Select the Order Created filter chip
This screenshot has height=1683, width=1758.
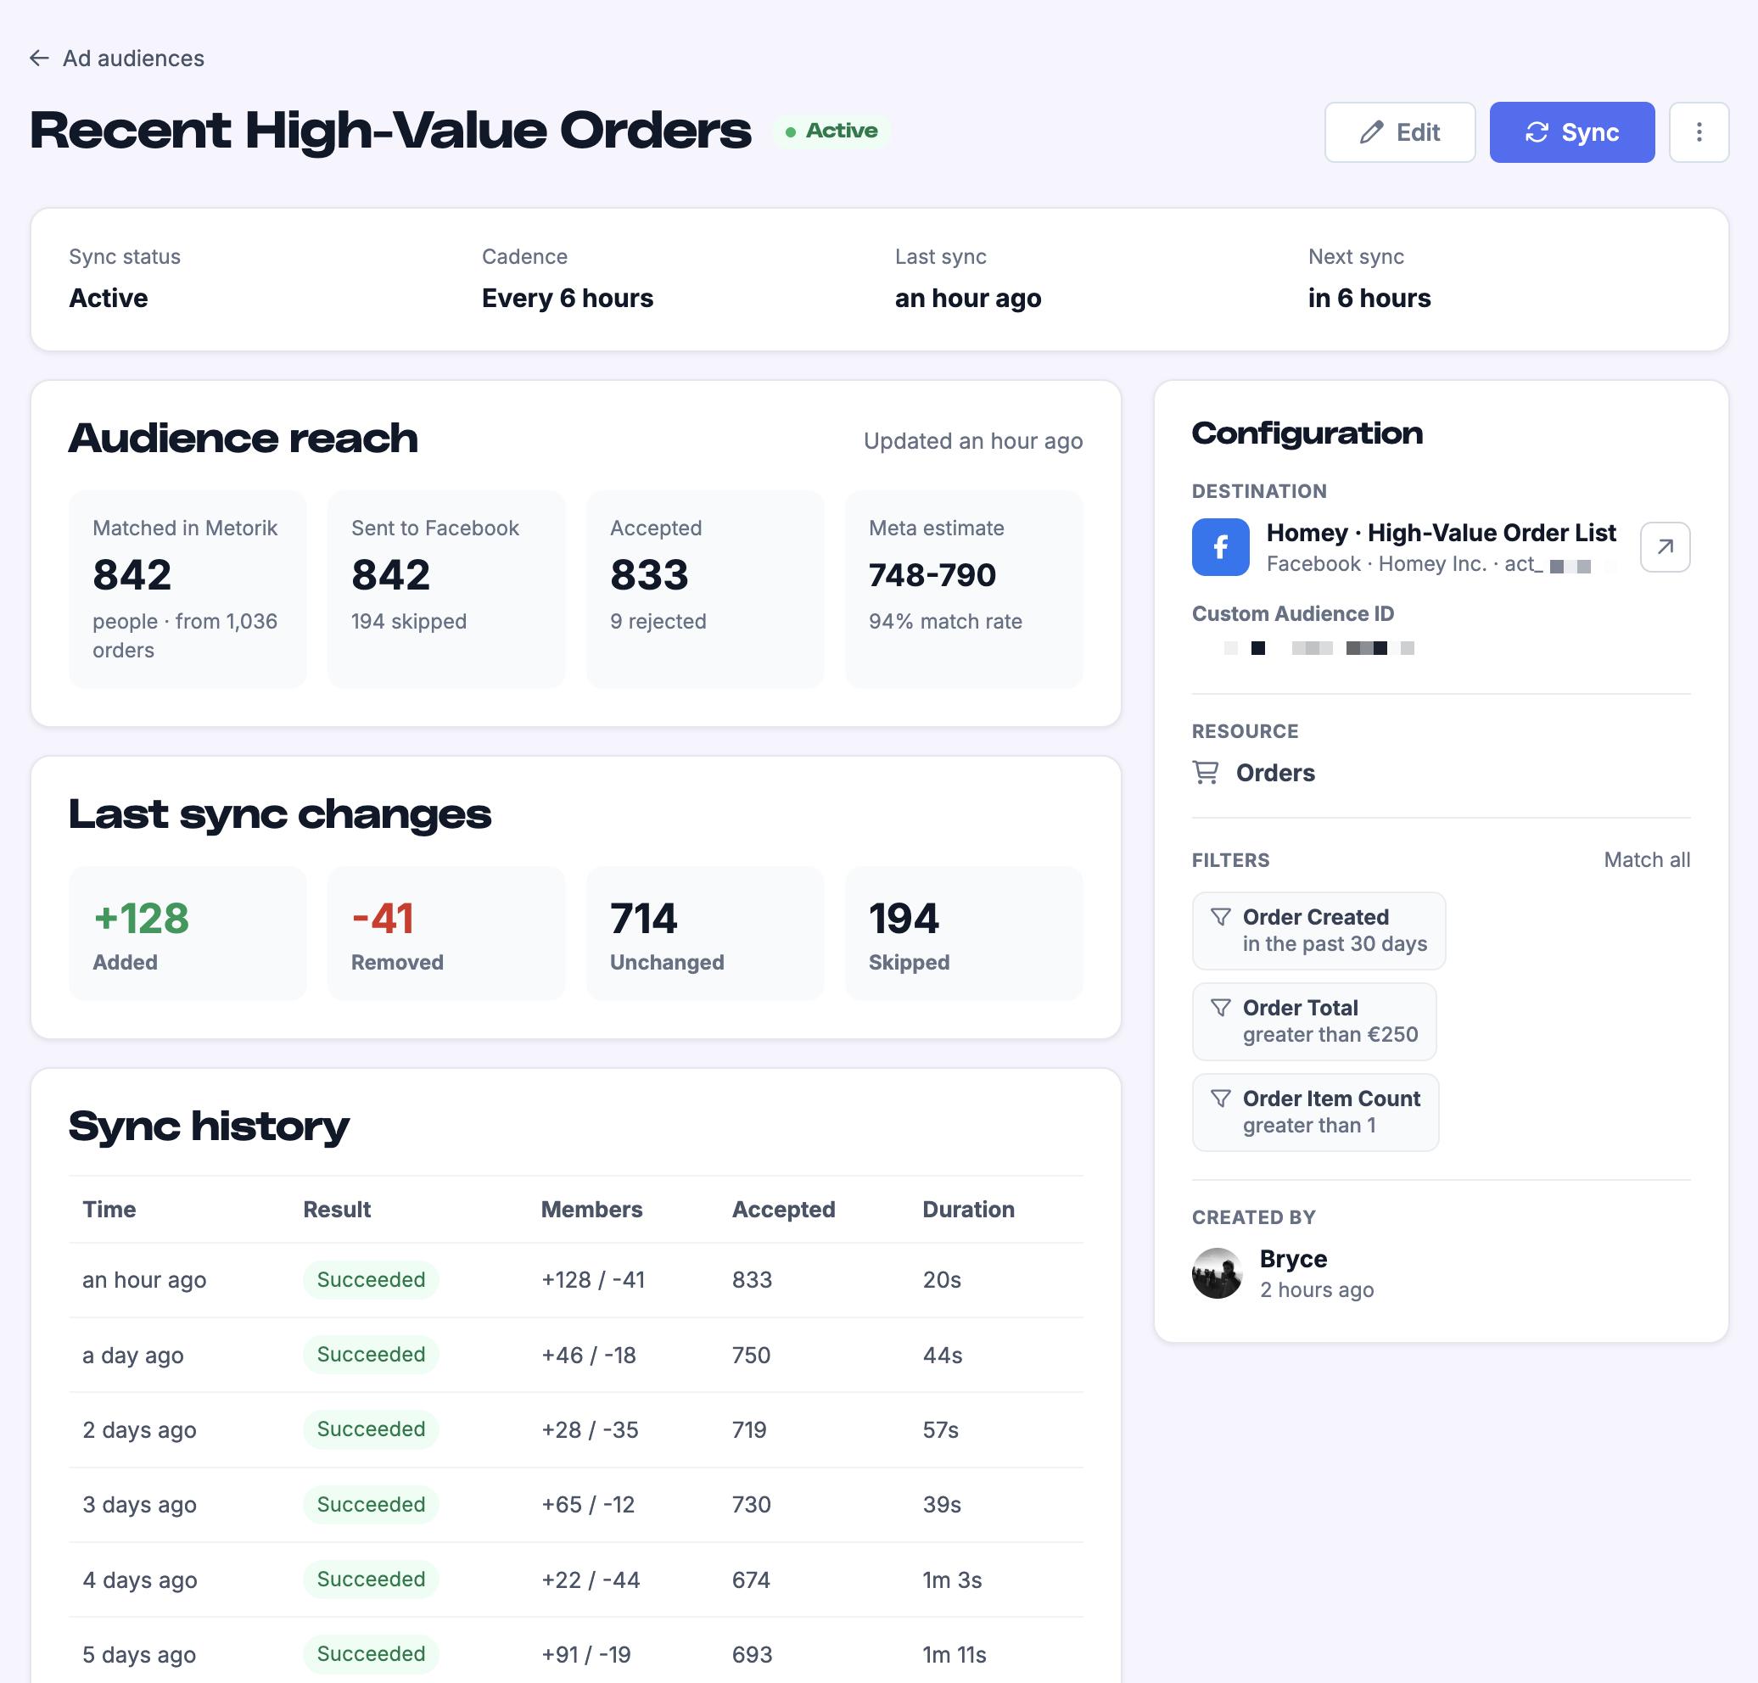(x=1318, y=930)
